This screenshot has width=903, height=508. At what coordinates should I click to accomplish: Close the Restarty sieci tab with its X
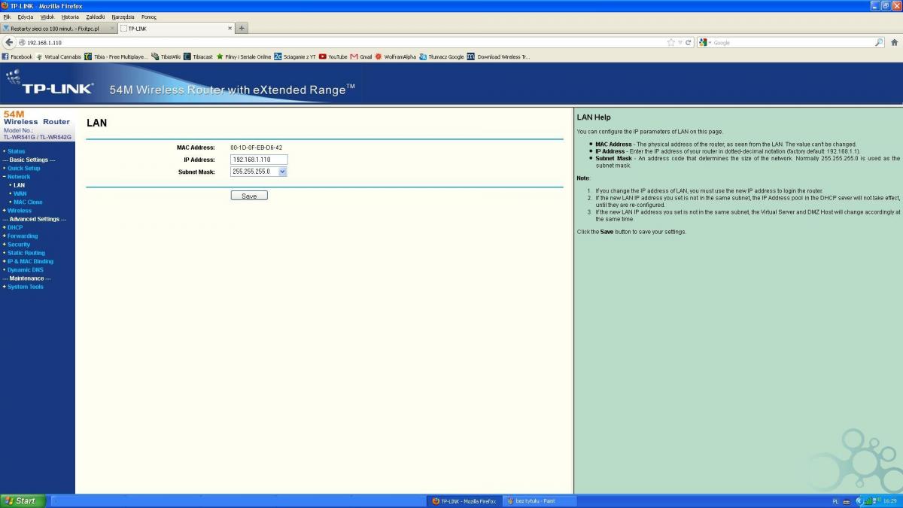pyautogui.click(x=112, y=29)
